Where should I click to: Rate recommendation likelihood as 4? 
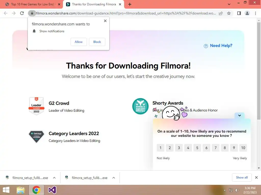click(x=188, y=148)
